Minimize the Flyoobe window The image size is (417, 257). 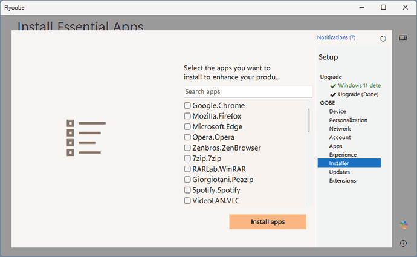(361, 7)
